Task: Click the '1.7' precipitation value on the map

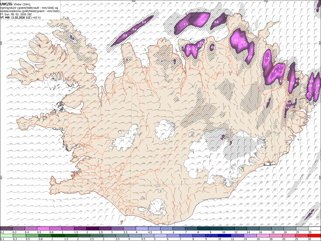Action: coord(278,68)
